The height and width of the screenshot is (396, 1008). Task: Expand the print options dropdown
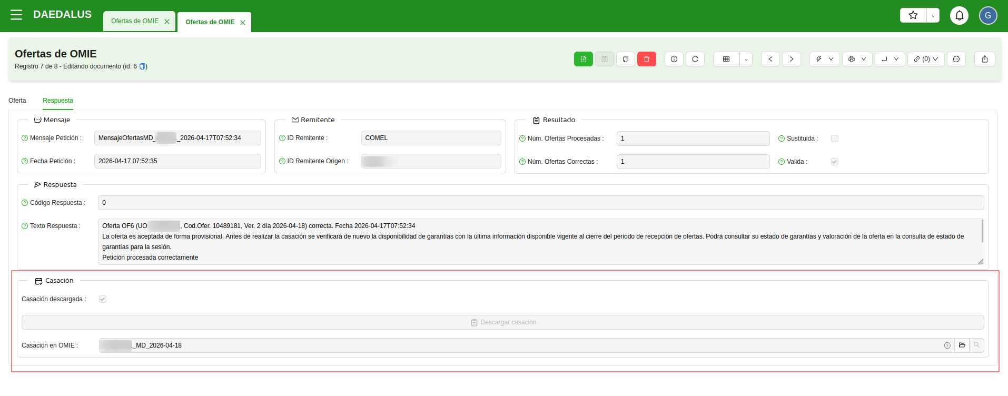click(x=857, y=59)
